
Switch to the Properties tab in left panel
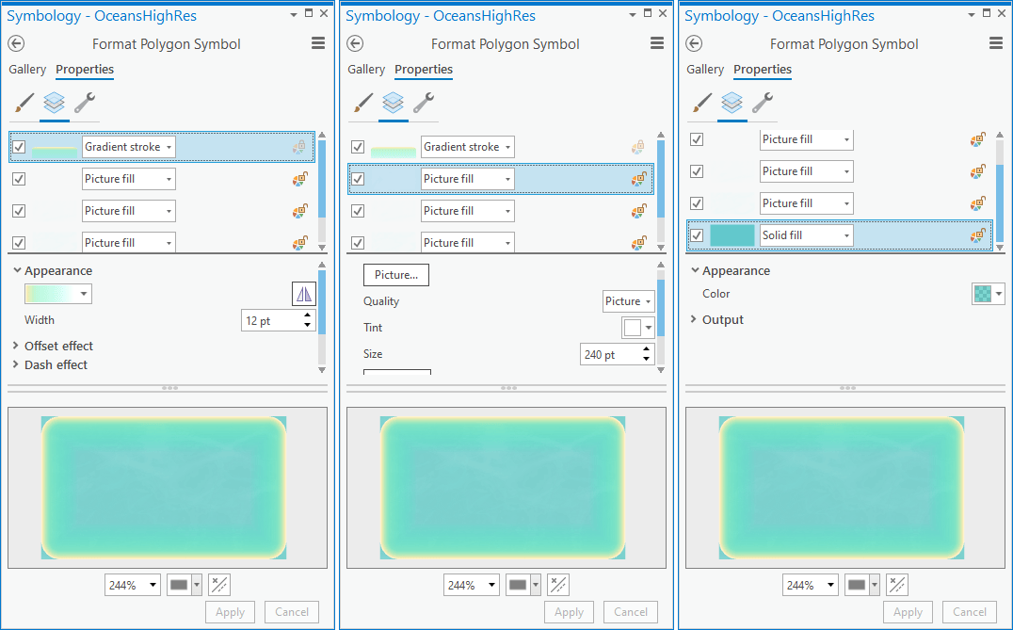coord(85,69)
